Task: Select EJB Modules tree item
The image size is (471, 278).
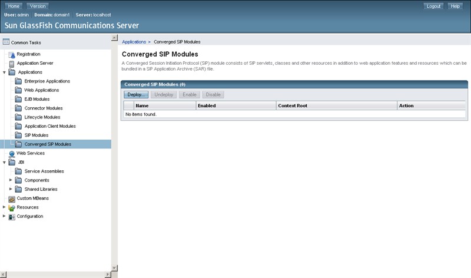Action: 37,99
